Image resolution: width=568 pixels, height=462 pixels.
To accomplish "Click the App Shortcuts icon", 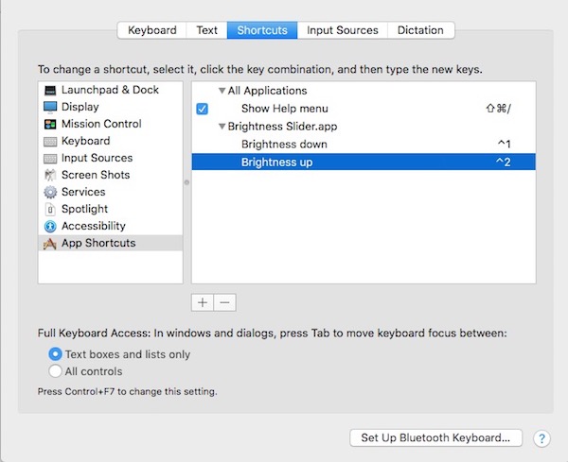I will [x=50, y=243].
